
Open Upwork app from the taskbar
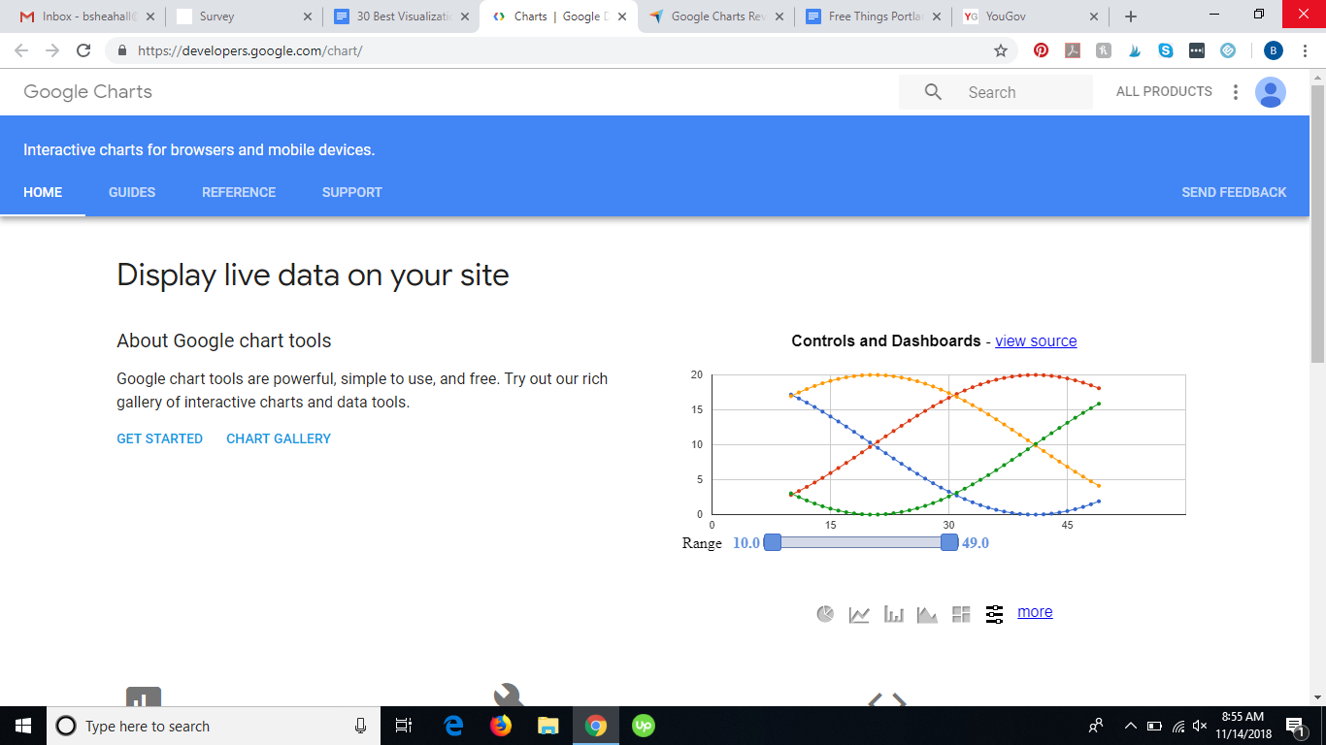643,726
